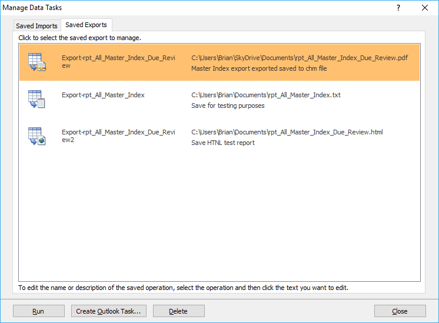Select the Saved Exports tab

pyautogui.click(x=87, y=25)
